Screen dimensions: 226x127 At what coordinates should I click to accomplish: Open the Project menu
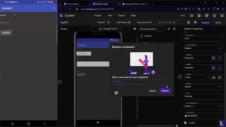98,16
